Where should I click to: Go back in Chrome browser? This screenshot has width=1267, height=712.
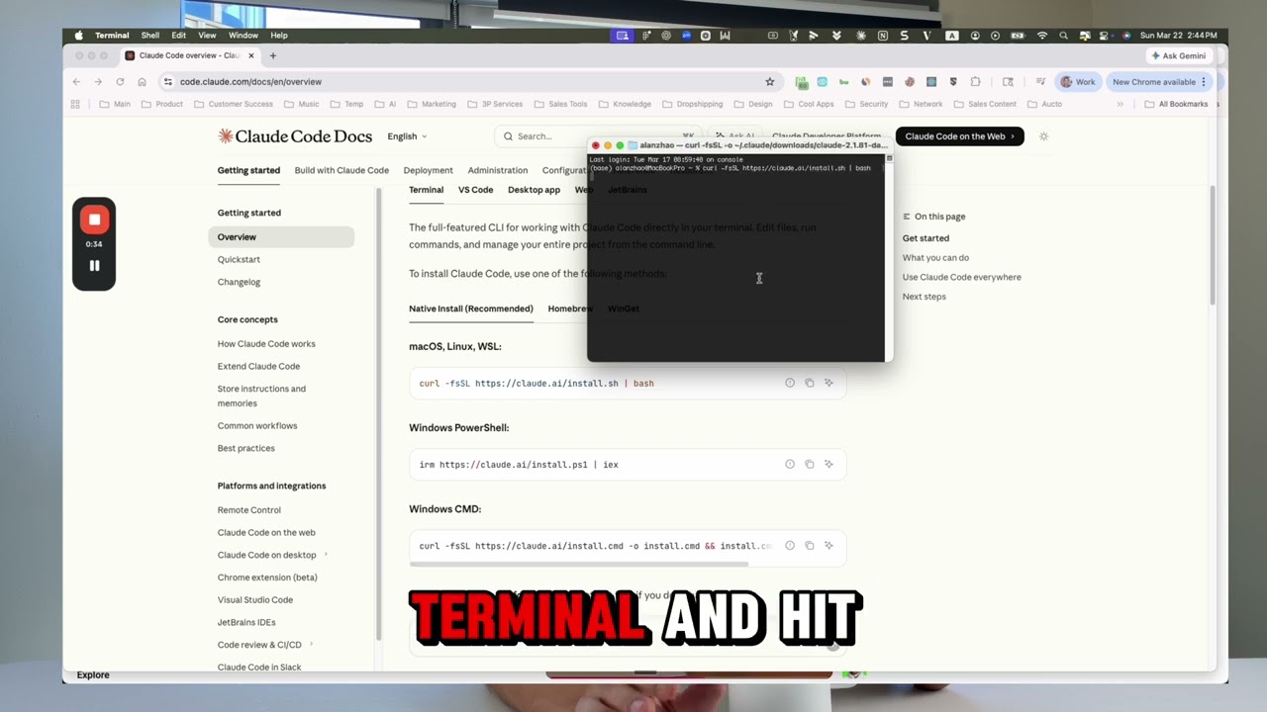76,82
